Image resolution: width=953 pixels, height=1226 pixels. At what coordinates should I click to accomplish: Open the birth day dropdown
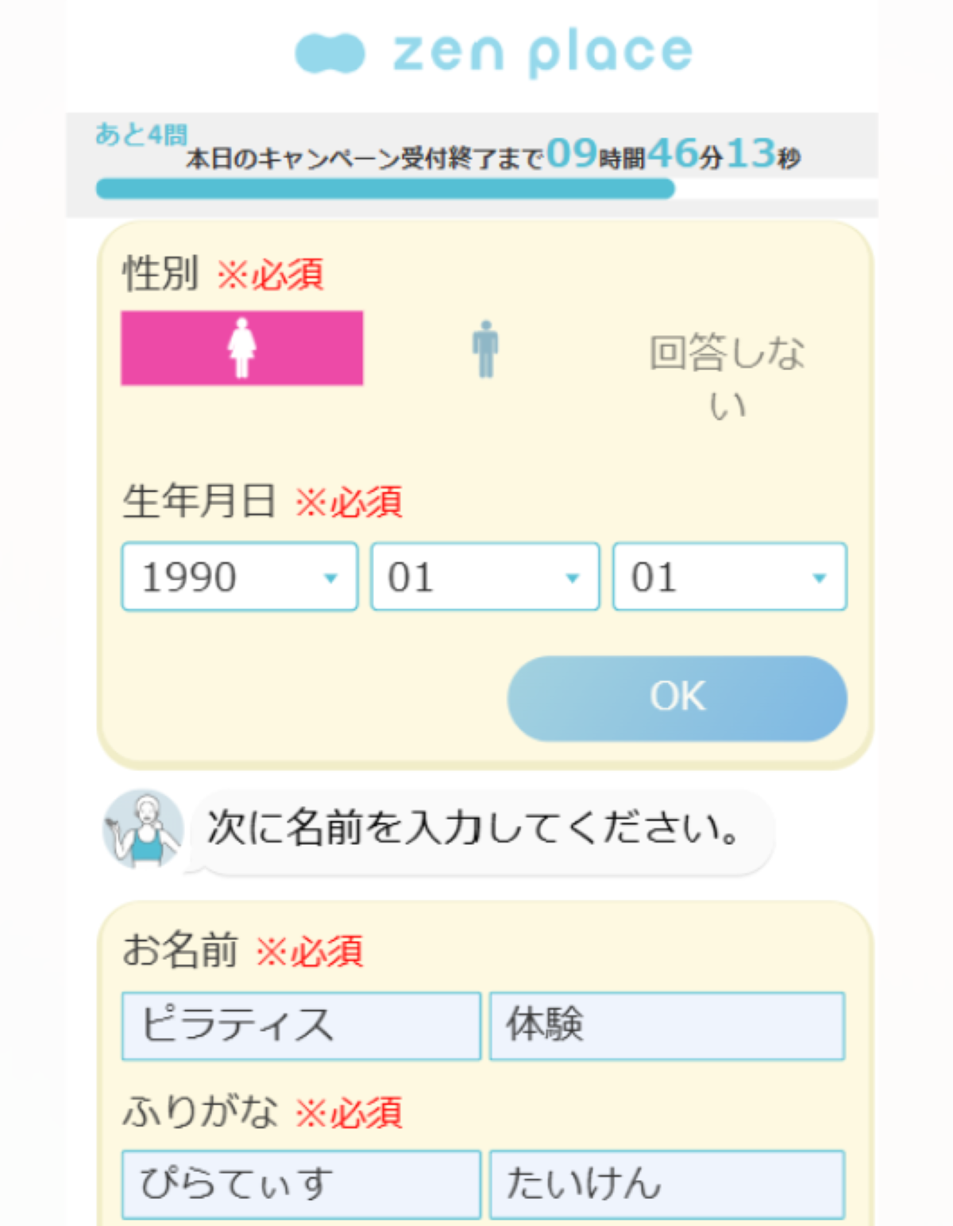coord(729,576)
